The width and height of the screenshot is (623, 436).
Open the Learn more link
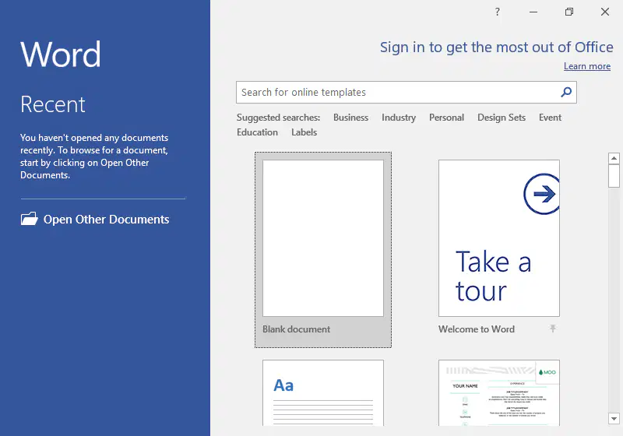tap(587, 66)
